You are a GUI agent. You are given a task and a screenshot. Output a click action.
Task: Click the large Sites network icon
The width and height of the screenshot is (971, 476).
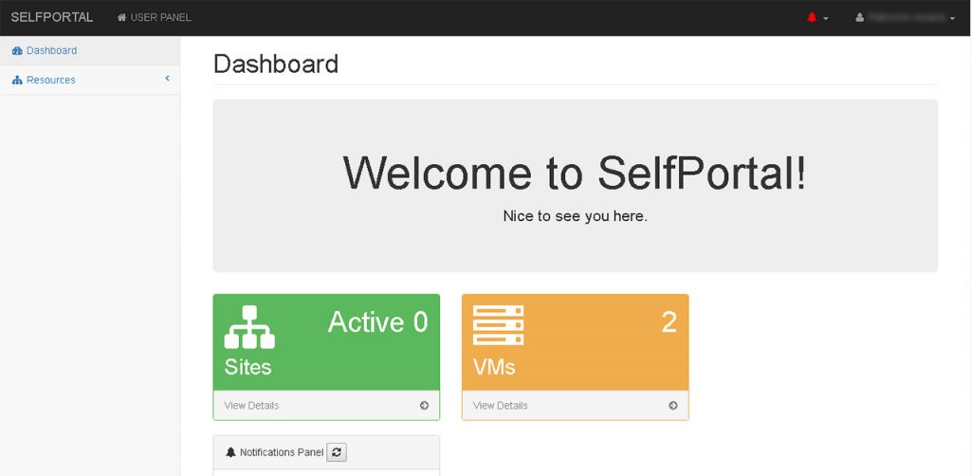coord(249,327)
